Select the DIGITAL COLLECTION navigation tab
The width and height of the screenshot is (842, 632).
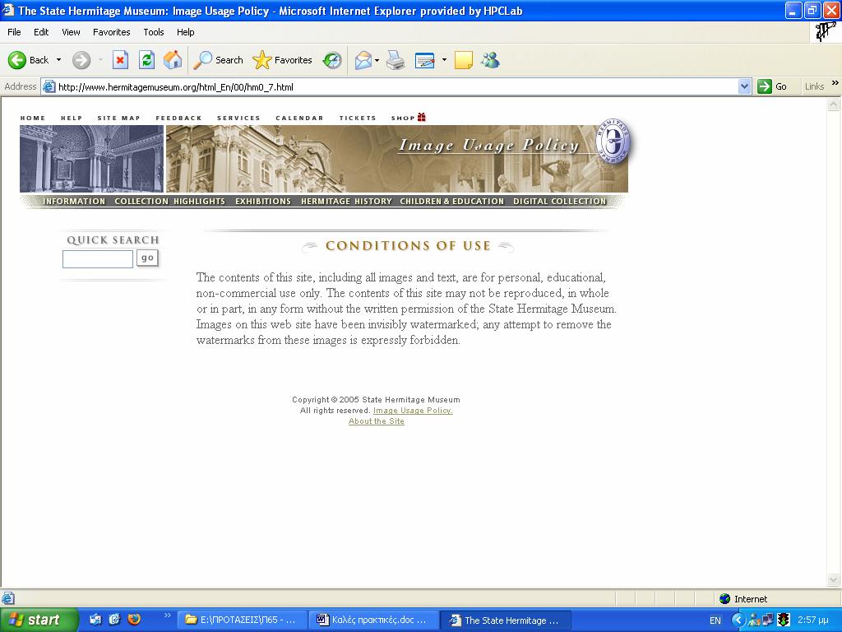(559, 201)
